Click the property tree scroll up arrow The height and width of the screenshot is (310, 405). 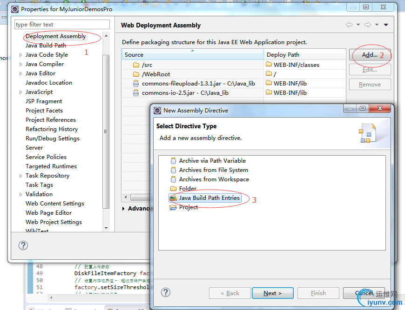tap(106, 36)
